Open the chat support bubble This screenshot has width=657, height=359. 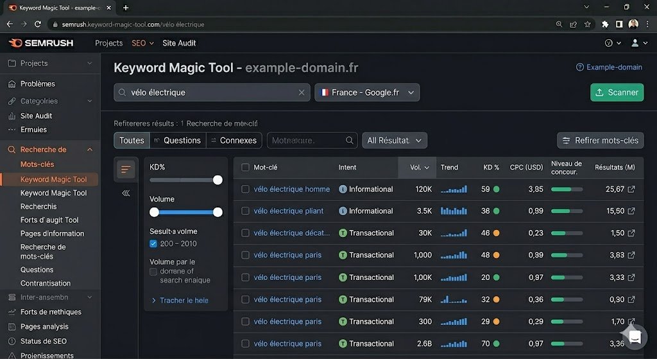pyautogui.click(x=635, y=337)
